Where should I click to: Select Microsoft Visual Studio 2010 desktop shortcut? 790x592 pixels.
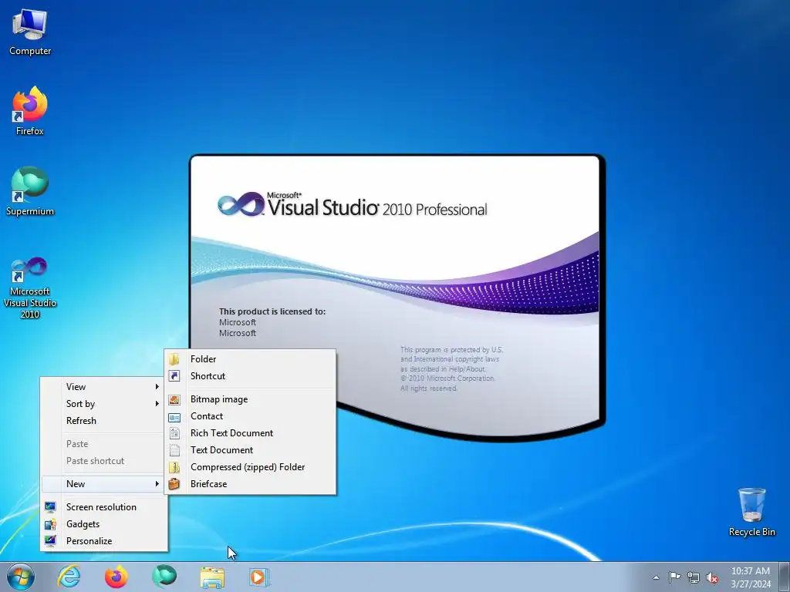tap(30, 288)
